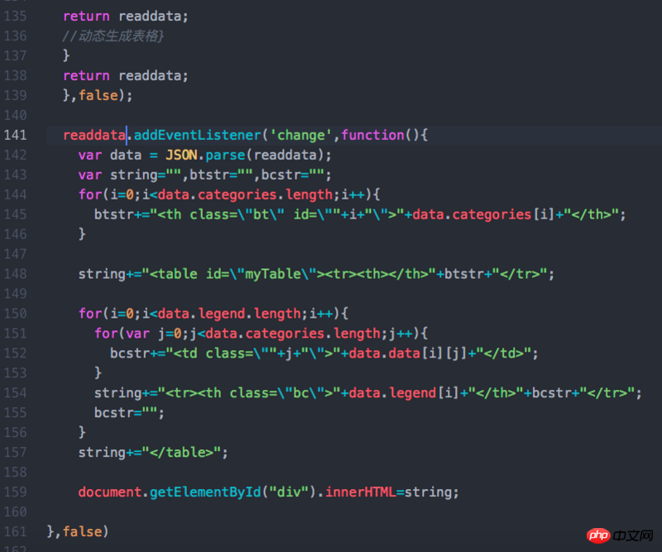Click 'bcstr=""' declaration on line 143
The width and height of the screenshot is (662, 552).
click(x=293, y=175)
